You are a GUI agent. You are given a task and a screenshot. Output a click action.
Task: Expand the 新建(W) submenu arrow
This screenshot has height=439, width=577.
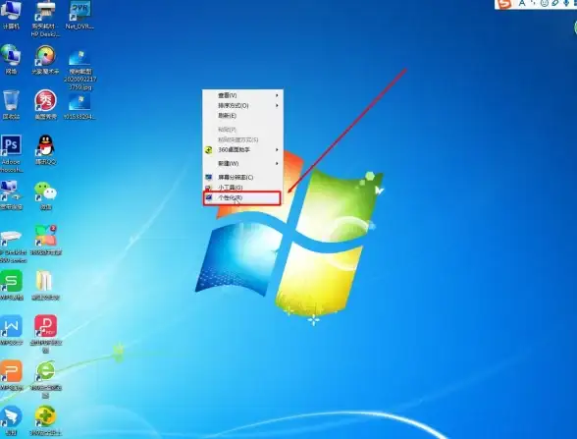coord(277,163)
